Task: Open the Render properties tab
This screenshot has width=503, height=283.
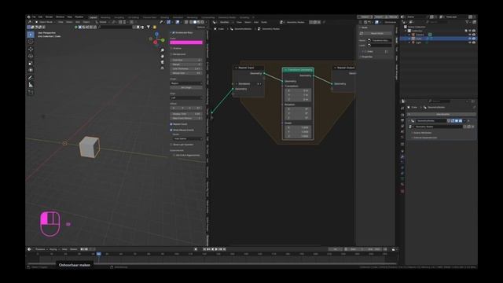Action: (x=402, y=115)
